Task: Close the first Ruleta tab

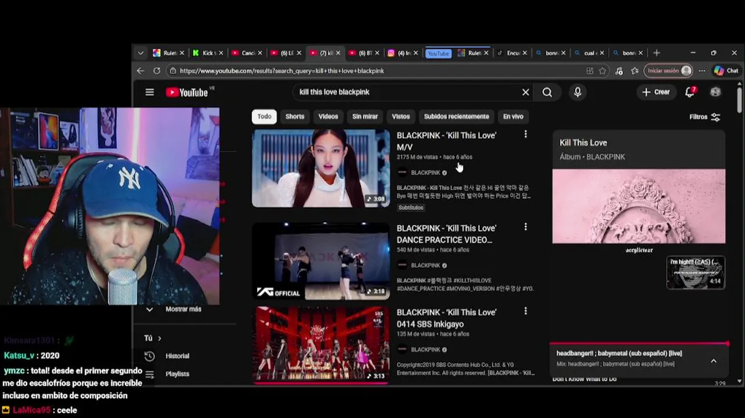Action: (x=182, y=53)
